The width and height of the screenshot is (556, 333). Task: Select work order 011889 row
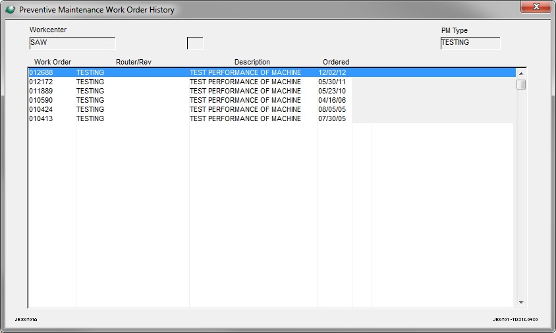click(x=272, y=91)
